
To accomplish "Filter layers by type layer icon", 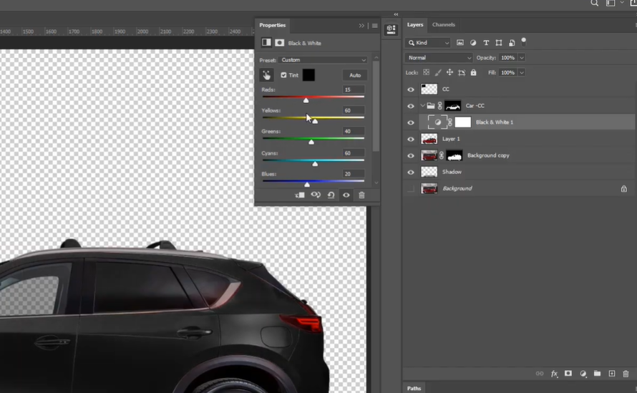I will tap(486, 43).
